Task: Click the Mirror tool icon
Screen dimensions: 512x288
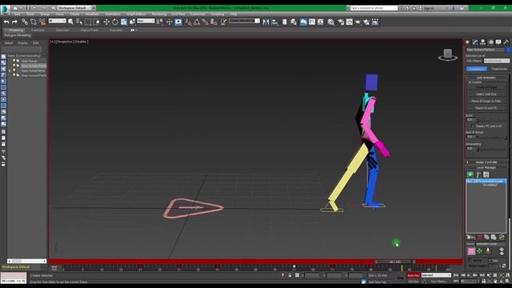Action: 266,22
